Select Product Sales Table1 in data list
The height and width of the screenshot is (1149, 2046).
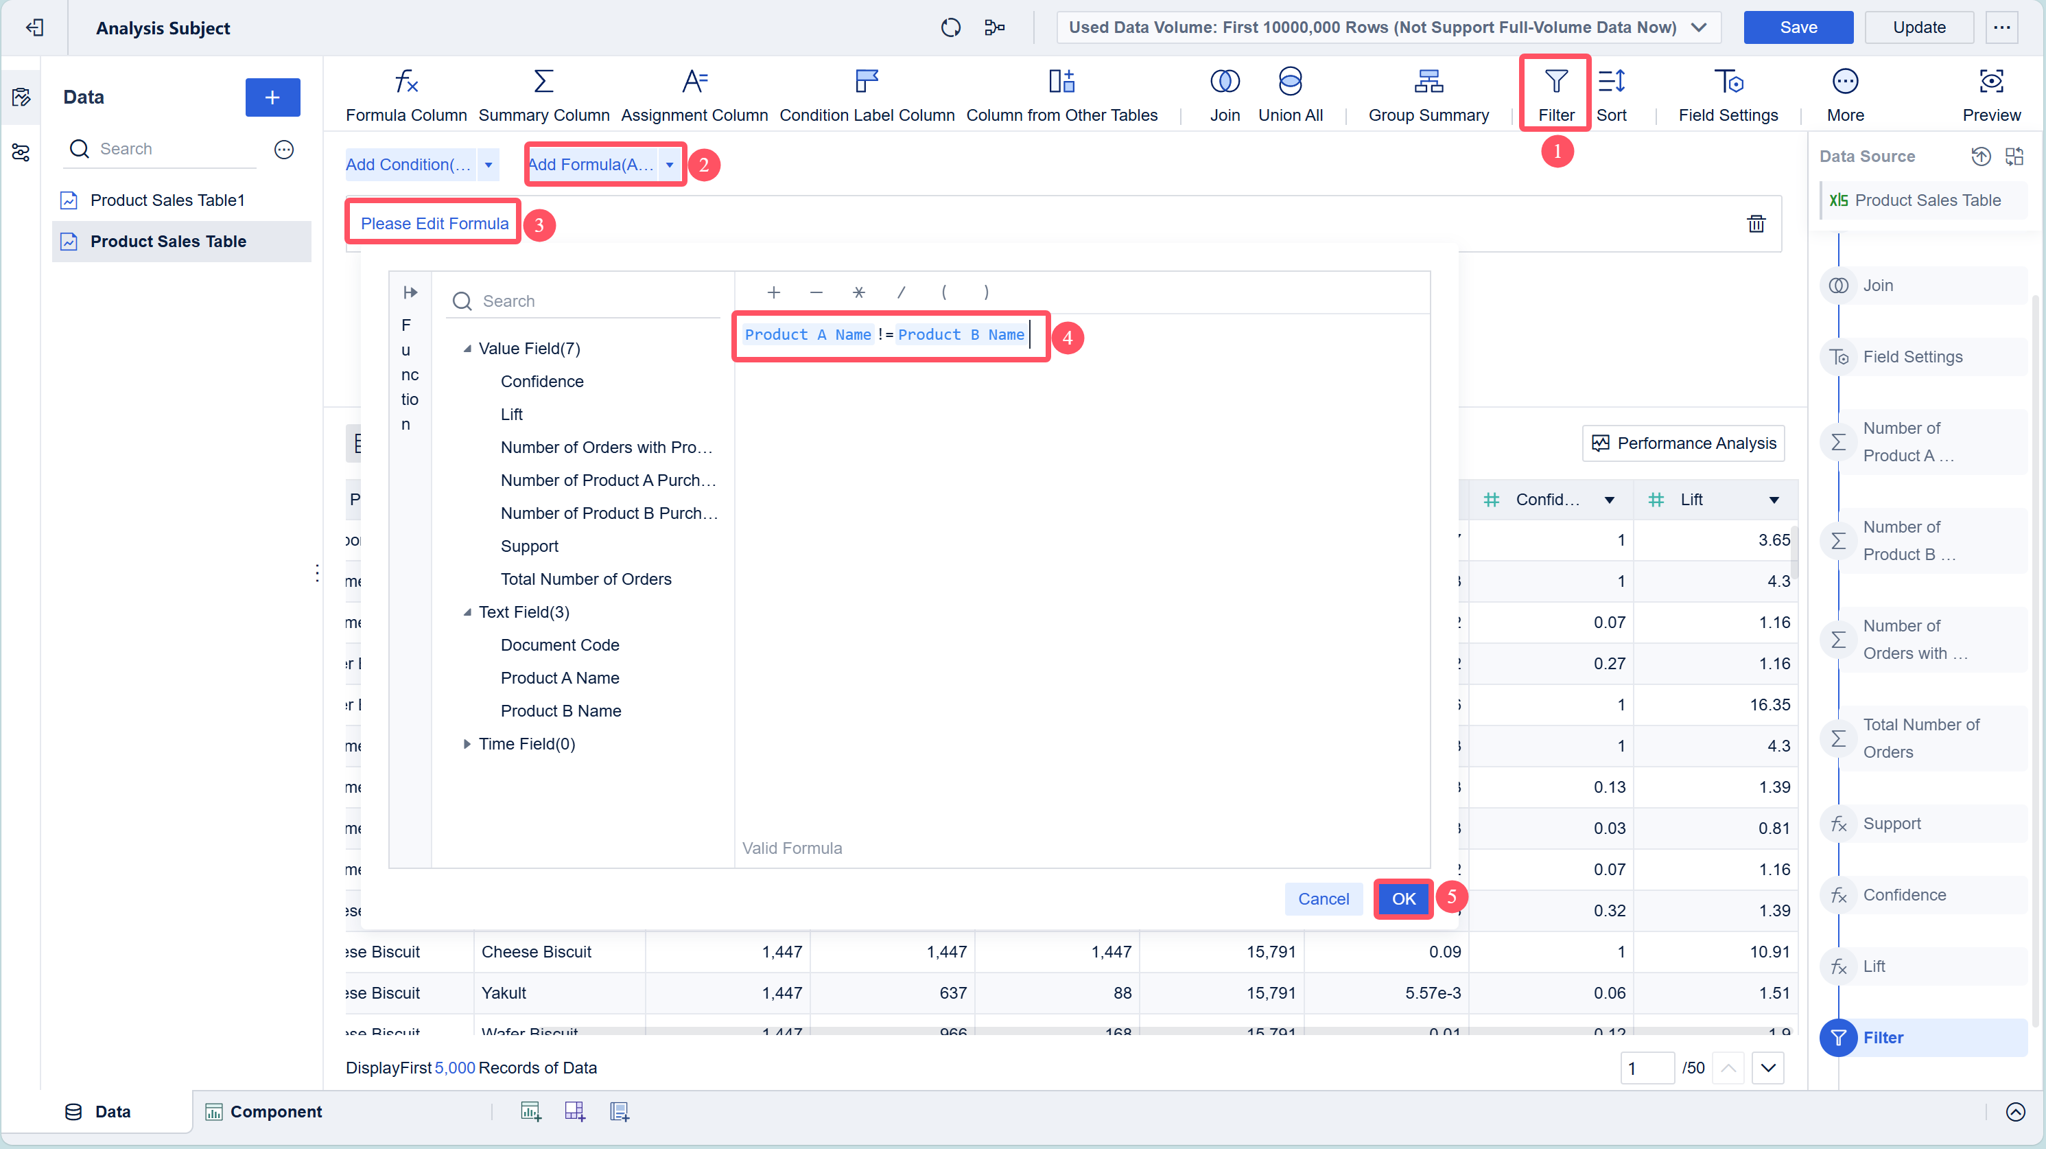(x=167, y=200)
